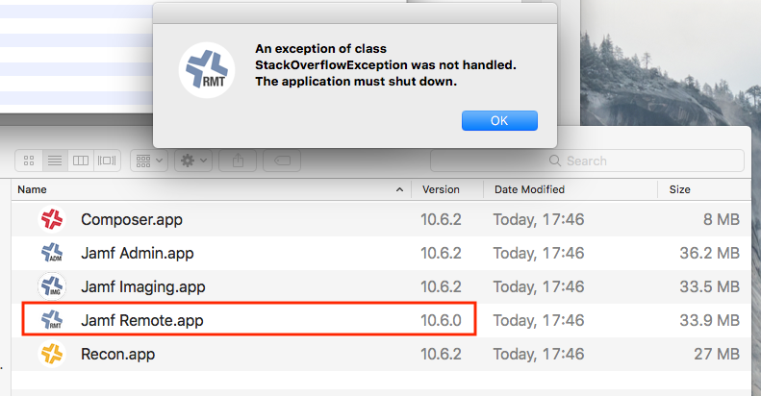This screenshot has width=761, height=396.
Task: Click the Share toolbar button
Action: (238, 161)
